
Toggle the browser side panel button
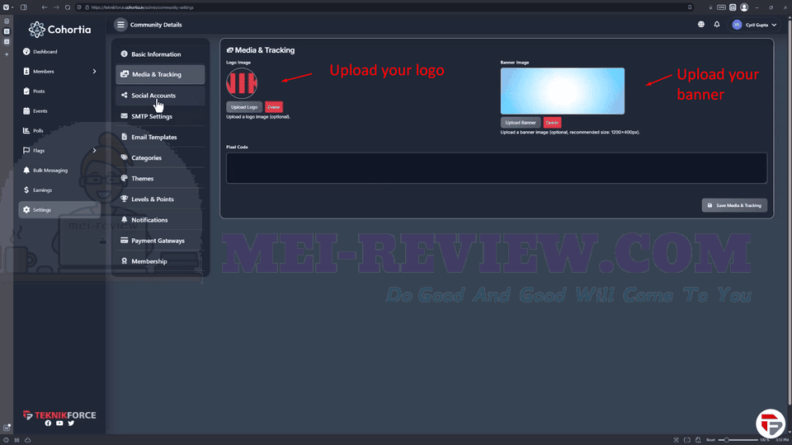[x=24, y=7]
